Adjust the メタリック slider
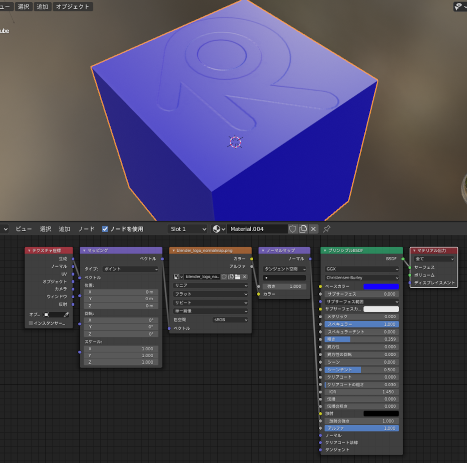This screenshot has width=467, height=463. (362, 317)
